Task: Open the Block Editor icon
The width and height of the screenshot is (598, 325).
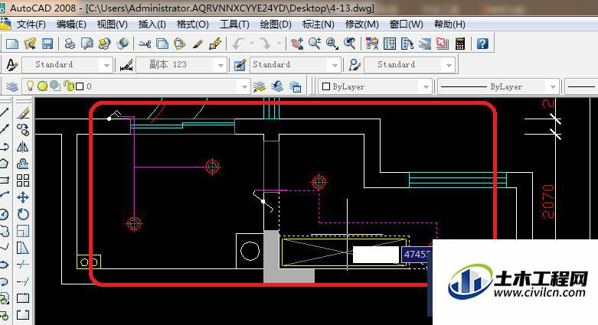Action: (x=215, y=44)
